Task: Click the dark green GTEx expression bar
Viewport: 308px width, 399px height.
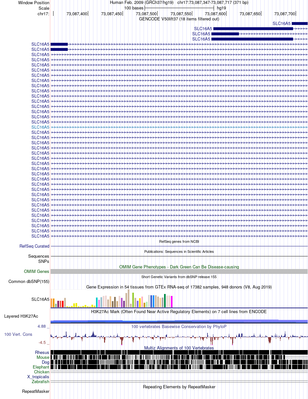Action: pyautogui.click(x=165, y=300)
